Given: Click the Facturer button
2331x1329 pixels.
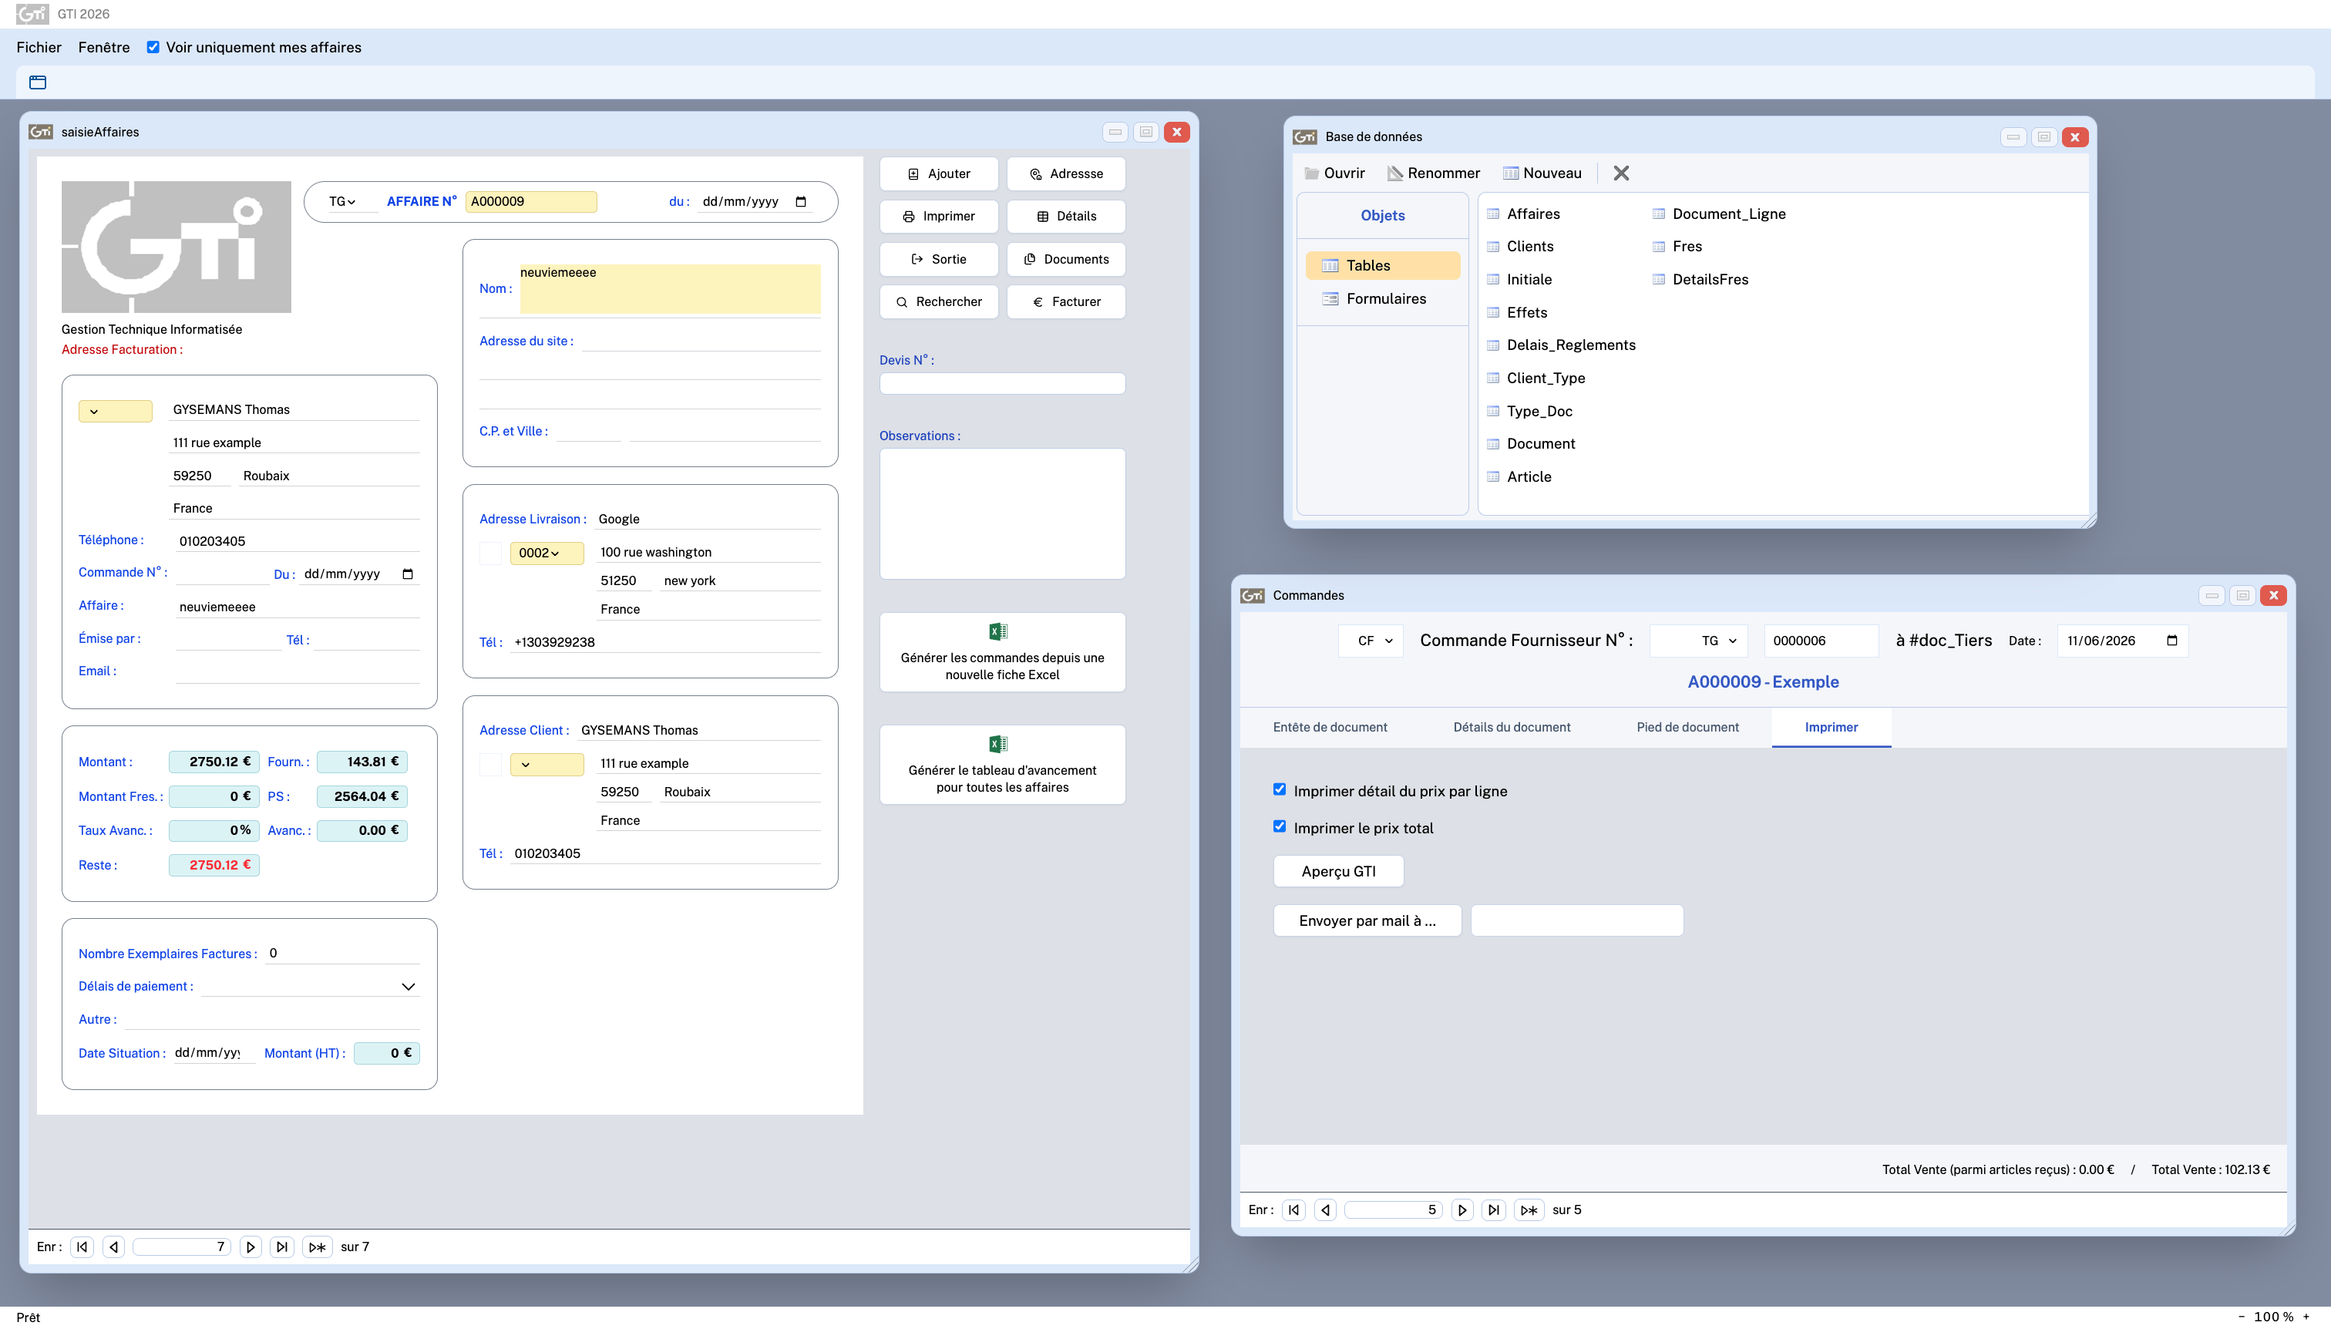Looking at the screenshot, I should pos(1066,301).
